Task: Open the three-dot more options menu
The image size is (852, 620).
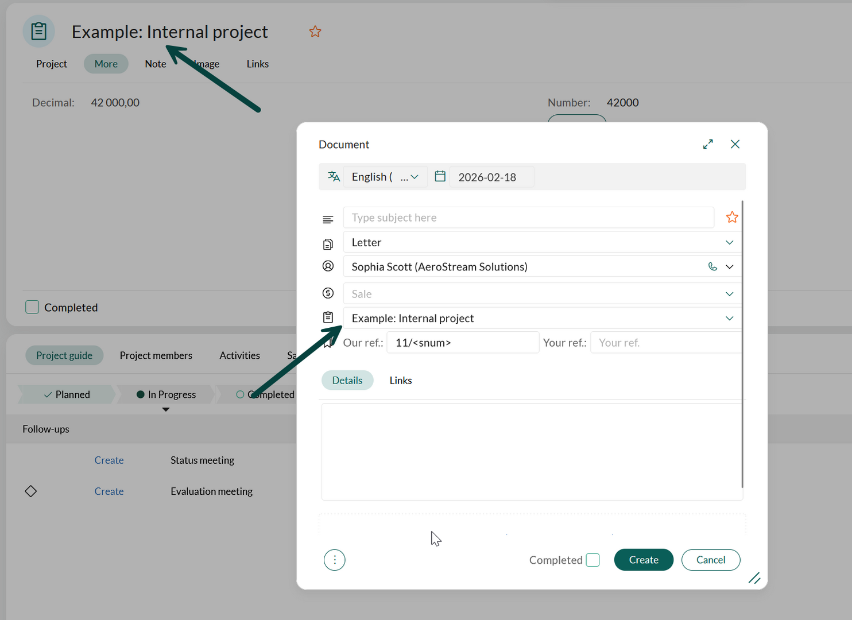Action: (x=335, y=560)
